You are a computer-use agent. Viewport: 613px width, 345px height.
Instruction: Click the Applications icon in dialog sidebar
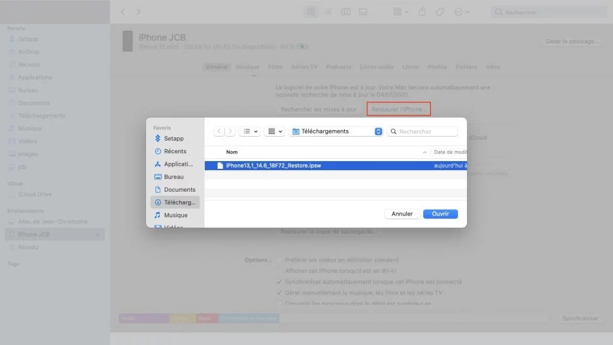[157, 164]
